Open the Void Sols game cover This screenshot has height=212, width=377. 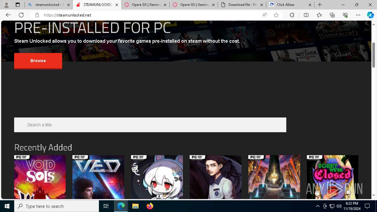[x=40, y=177]
